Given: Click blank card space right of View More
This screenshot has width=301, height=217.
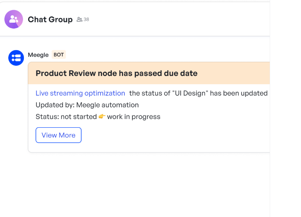Looking at the screenshot, I should pos(176,135).
